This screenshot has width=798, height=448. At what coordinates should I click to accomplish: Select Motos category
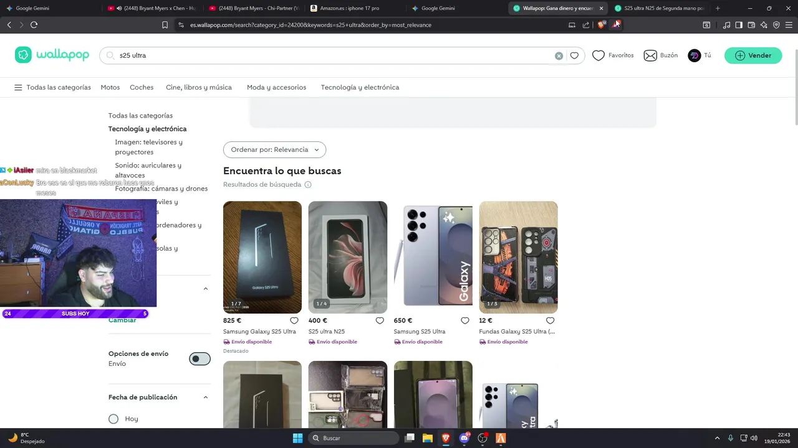[x=110, y=87]
